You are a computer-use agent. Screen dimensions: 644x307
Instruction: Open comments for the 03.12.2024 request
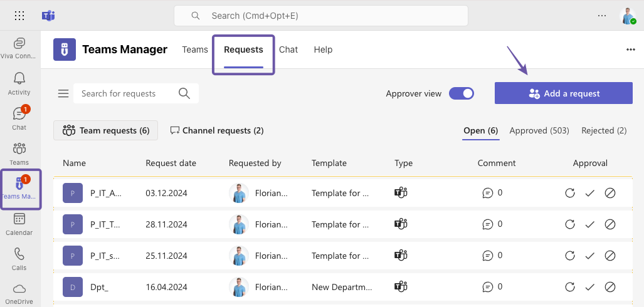pyautogui.click(x=492, y=192)
